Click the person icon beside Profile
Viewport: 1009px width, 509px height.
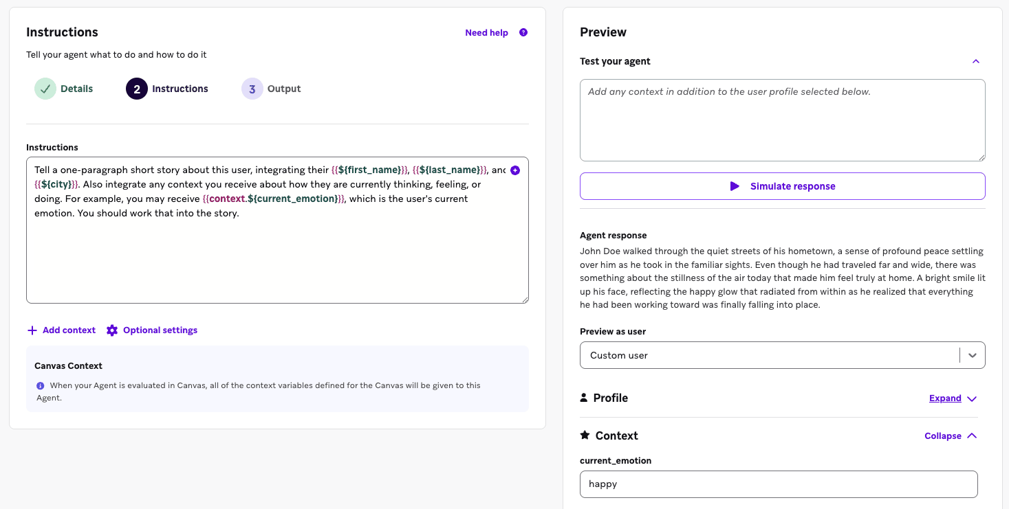[x=584, y=398]
